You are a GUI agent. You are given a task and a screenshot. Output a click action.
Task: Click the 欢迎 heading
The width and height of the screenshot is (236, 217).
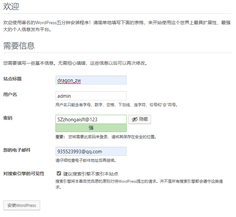pyautogui.click(x=11, y=7)
